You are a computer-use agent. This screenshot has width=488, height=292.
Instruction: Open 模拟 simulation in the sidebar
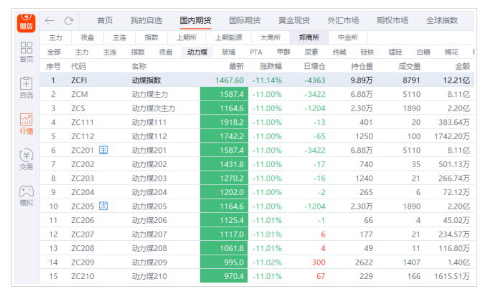pyautogui.click(x=27, y=195)
